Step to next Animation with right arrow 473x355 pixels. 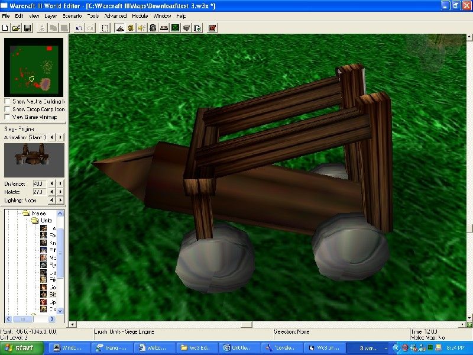tap(60, 137)
